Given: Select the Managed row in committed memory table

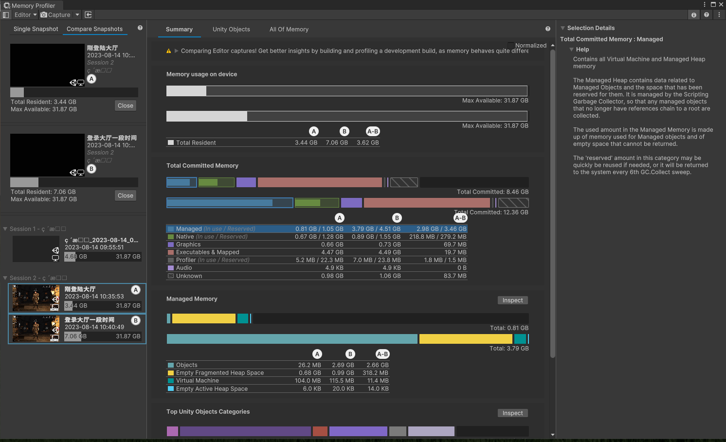Looking at the screenshot, I should (x=317, y=229).
